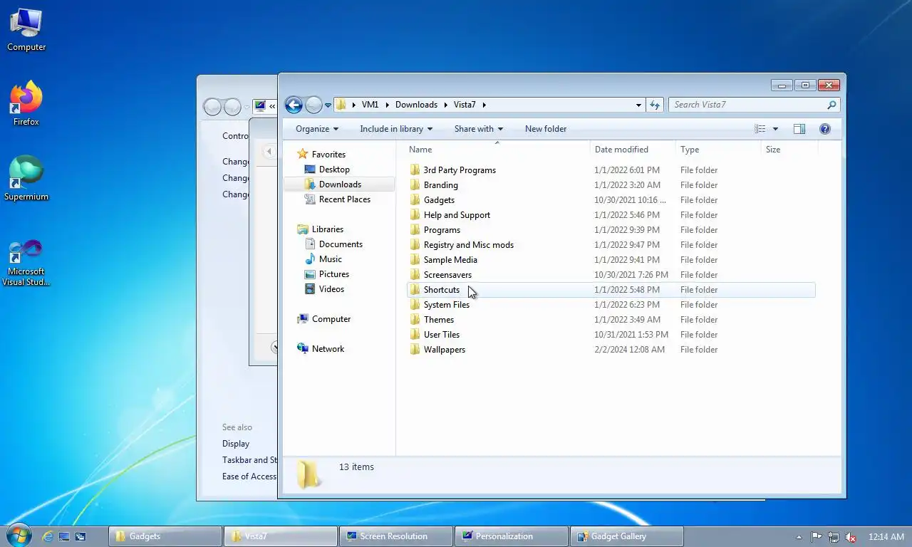Image resolution: width=912 pixels, height=547 pixels.
Task: Click the Search Vista7 box
Action: click(754, 105)
